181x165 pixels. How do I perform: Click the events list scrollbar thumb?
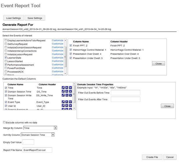click(x=65, y=57)
